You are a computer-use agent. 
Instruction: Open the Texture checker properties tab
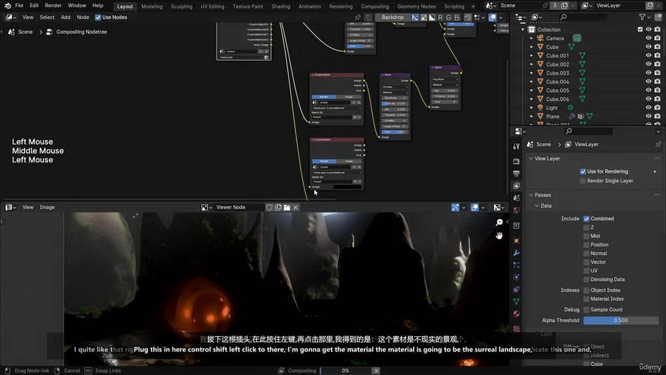[516, 329]
